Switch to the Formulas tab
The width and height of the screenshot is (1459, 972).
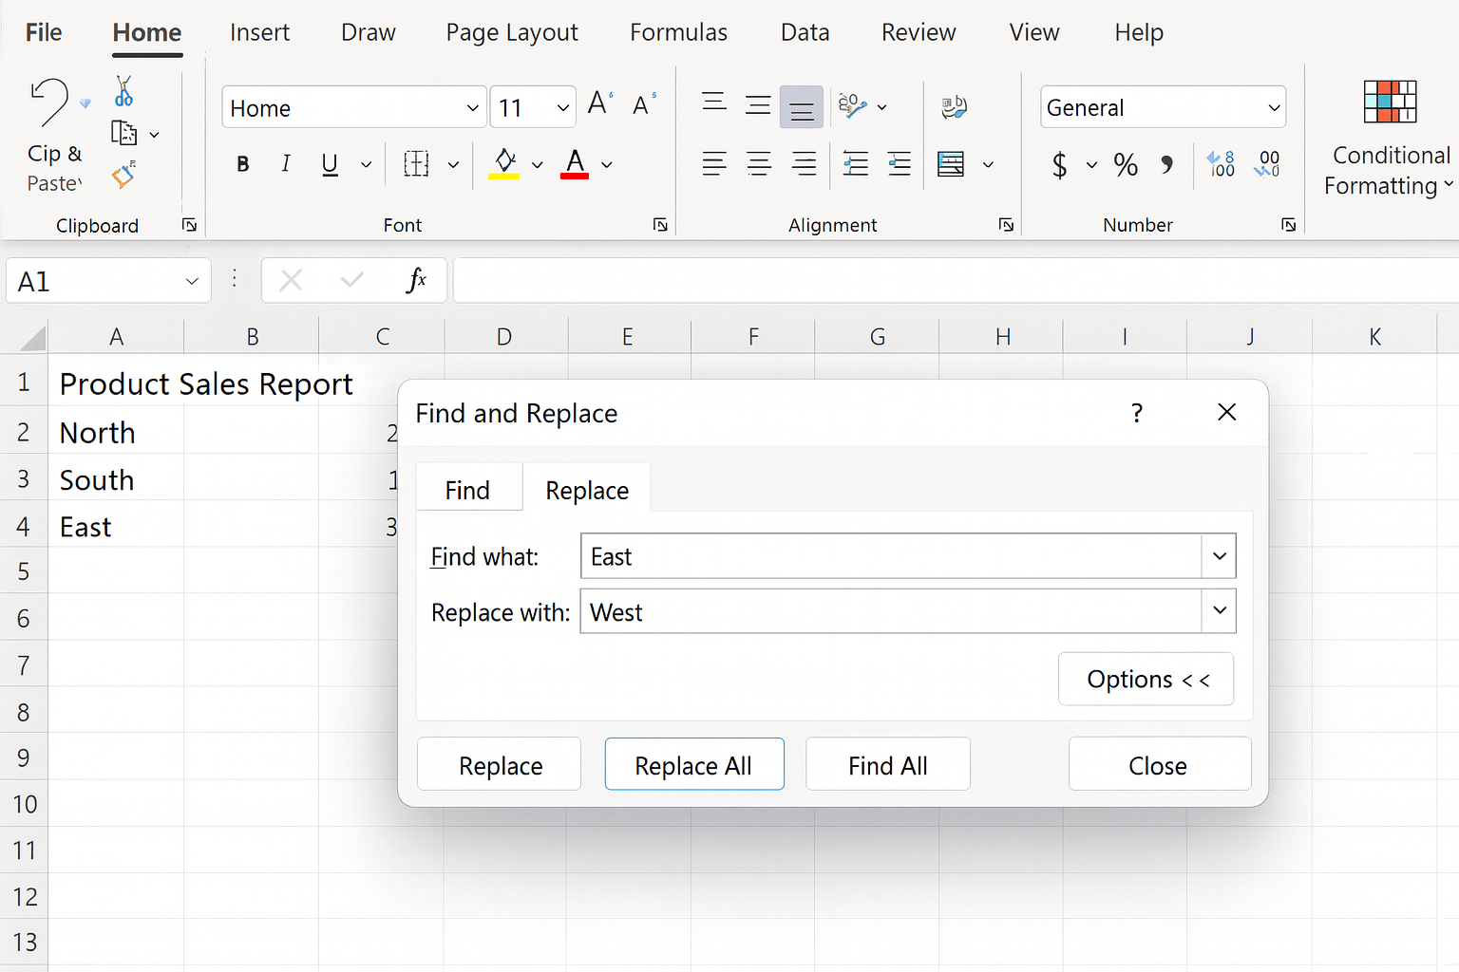point(678,33)
